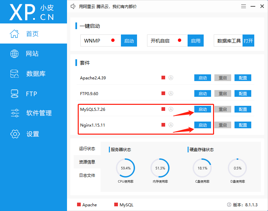This screenshot has height=211, width=268.
Task: Switch to the 日志文件 (Log Files) tab
Action: 87,175
